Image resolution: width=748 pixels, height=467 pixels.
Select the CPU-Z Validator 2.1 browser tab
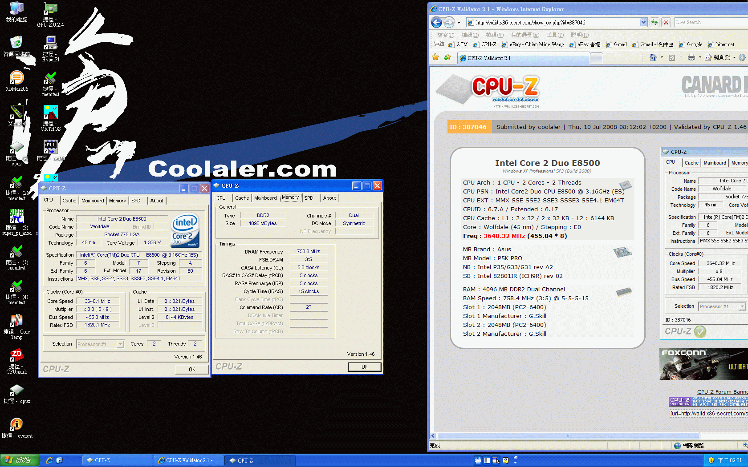pyautogui.click(x=523, y=58)
